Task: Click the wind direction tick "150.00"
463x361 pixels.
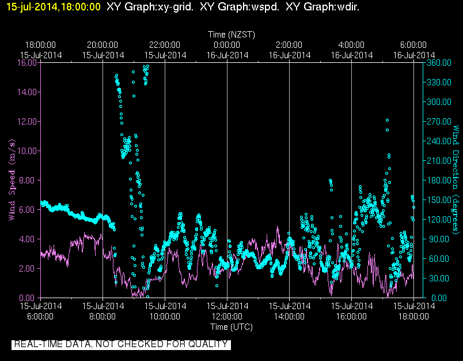Action: [x=439, y=200]
